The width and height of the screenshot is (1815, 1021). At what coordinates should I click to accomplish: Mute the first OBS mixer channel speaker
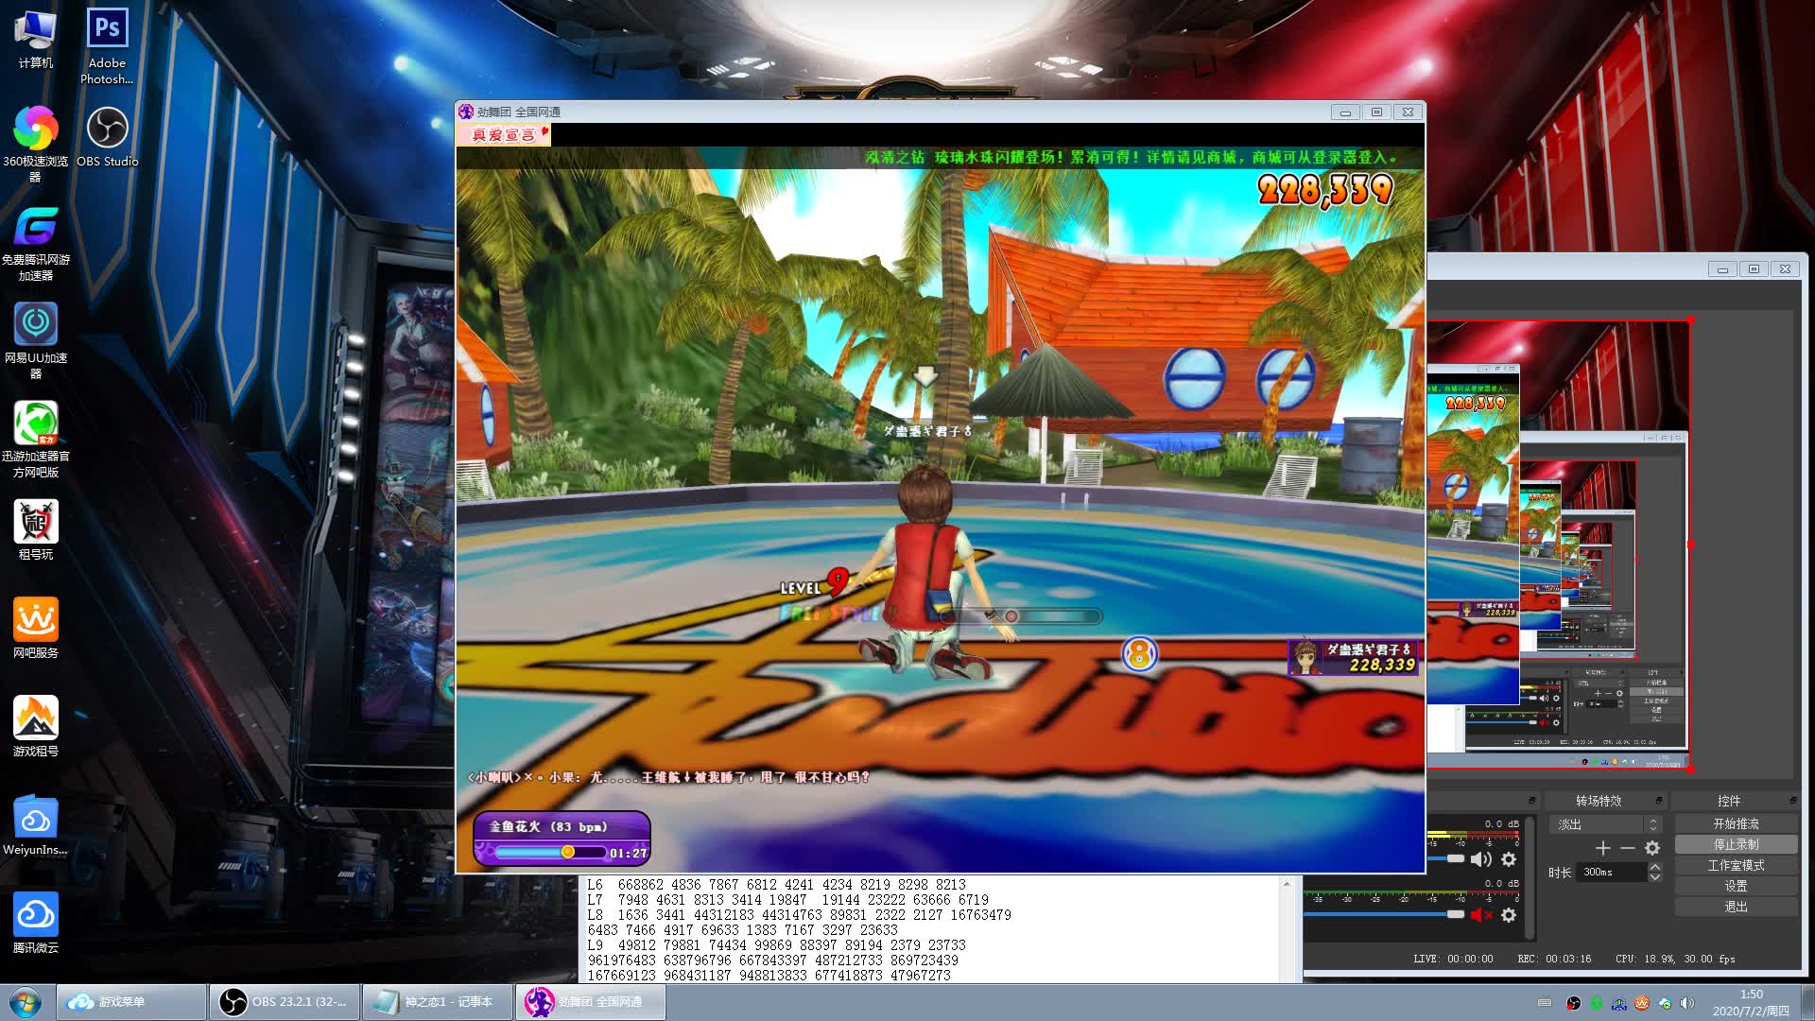point(1480,859)
